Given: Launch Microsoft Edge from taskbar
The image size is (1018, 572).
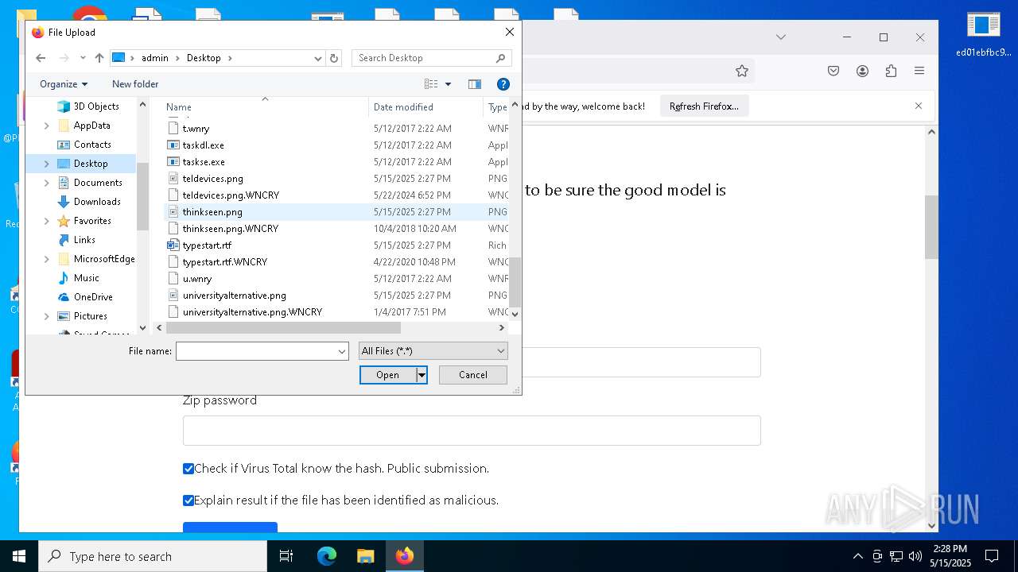Looking at the screenshot, I should 327,556.
